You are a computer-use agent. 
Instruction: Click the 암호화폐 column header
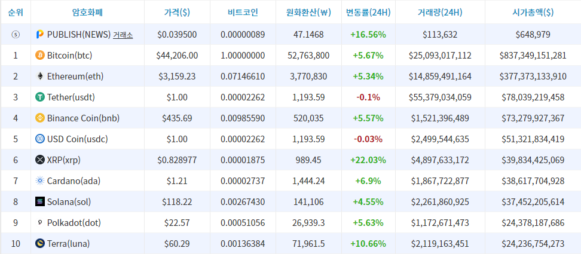click(x=87, y=12)
